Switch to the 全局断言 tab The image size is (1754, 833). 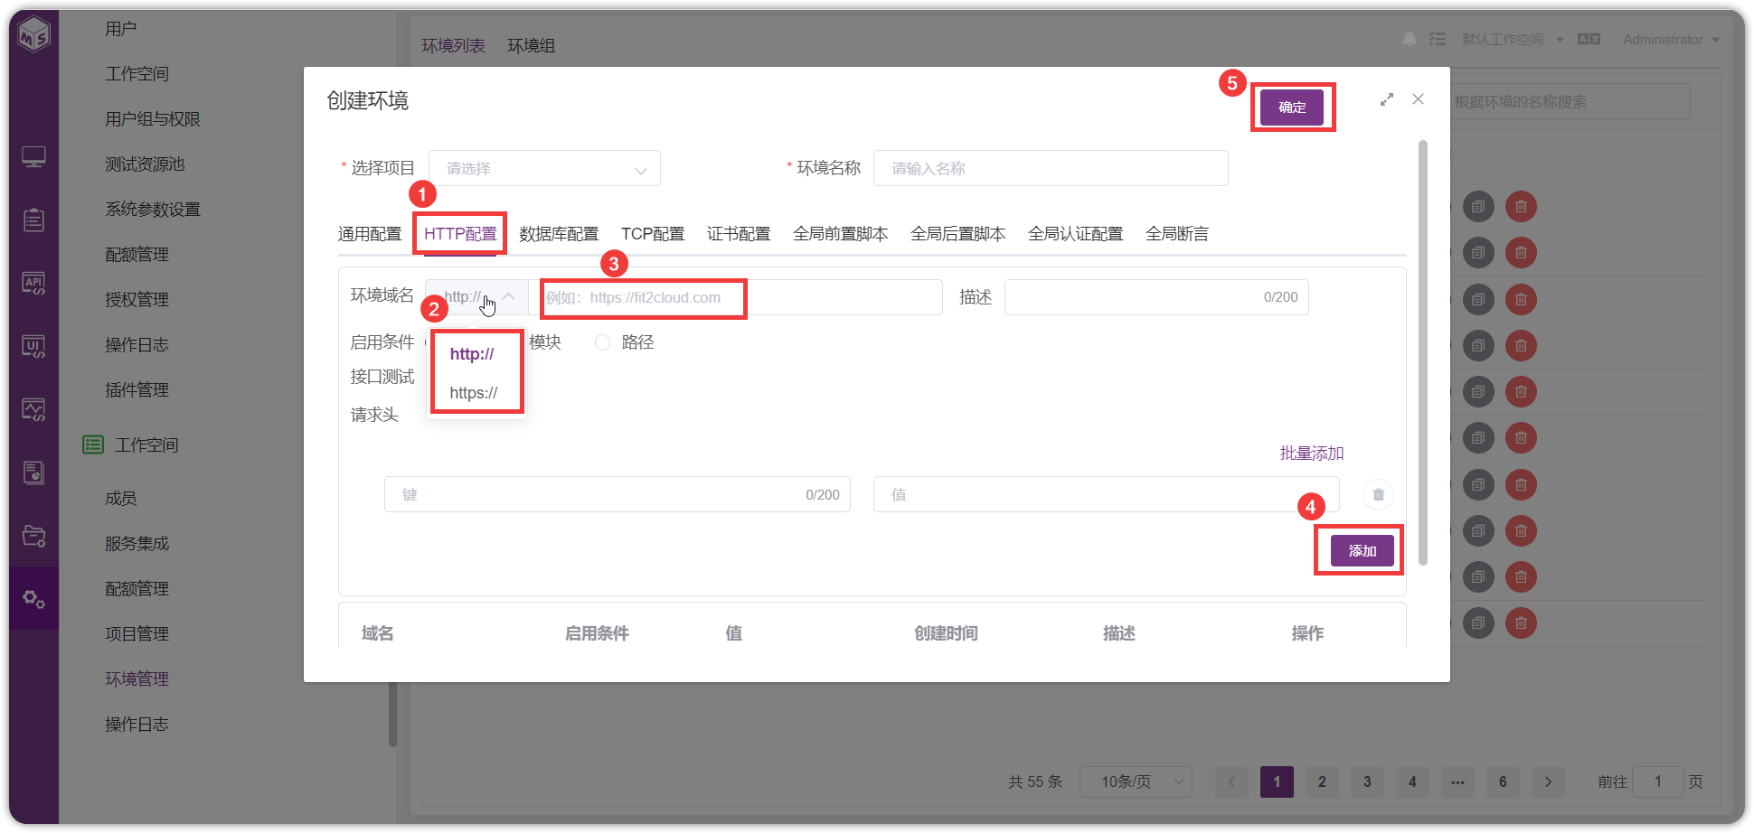click(1176, 234)
